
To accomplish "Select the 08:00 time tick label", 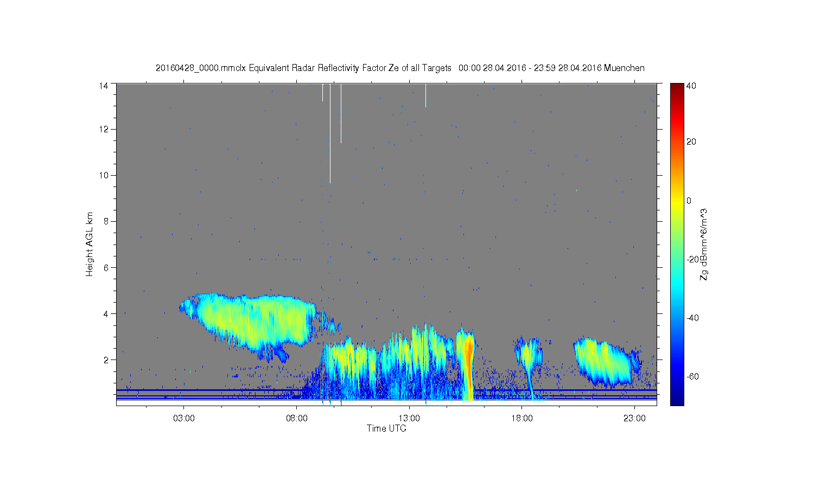I will (x=297, y=419).
